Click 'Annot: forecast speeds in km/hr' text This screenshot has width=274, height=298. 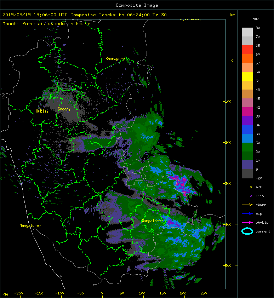(46, 24)
